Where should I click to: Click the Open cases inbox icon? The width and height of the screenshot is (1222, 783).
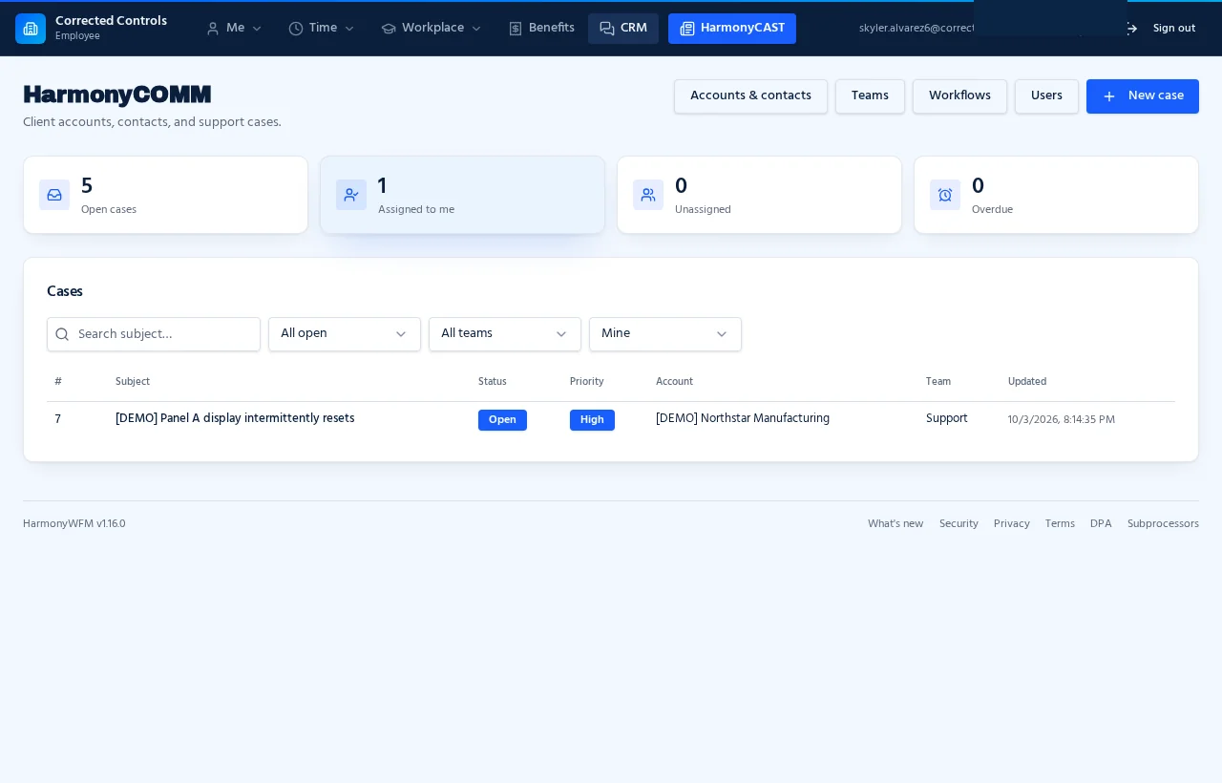pyautogui.click(x=54, y=195)
